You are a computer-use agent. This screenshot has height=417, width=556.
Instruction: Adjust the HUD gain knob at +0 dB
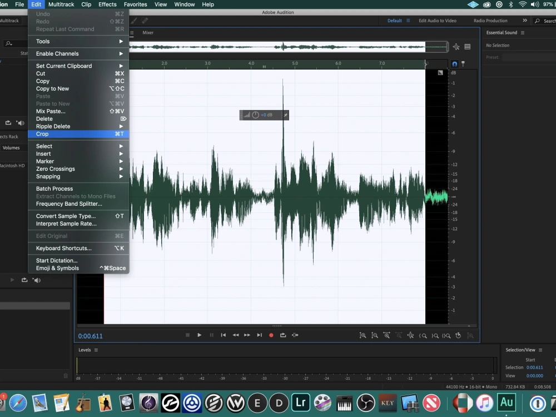(255, 115)
